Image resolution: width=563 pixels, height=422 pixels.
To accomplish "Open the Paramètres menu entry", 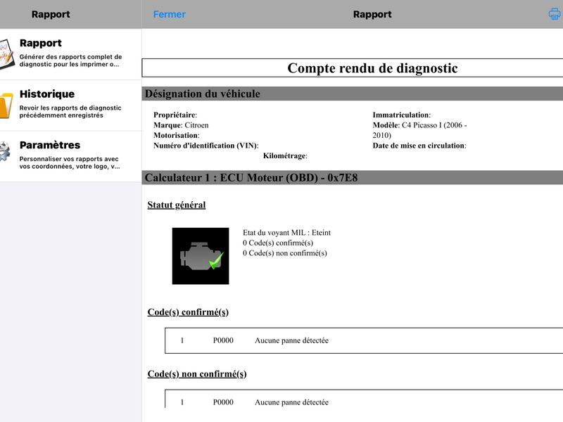I will pyautogui.click(x=70, y=156).
